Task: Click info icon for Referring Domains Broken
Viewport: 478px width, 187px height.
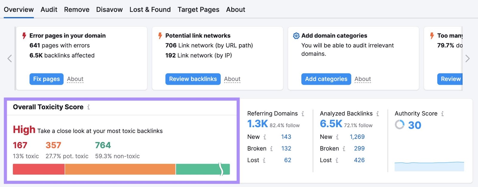Action: click(271, 149)
